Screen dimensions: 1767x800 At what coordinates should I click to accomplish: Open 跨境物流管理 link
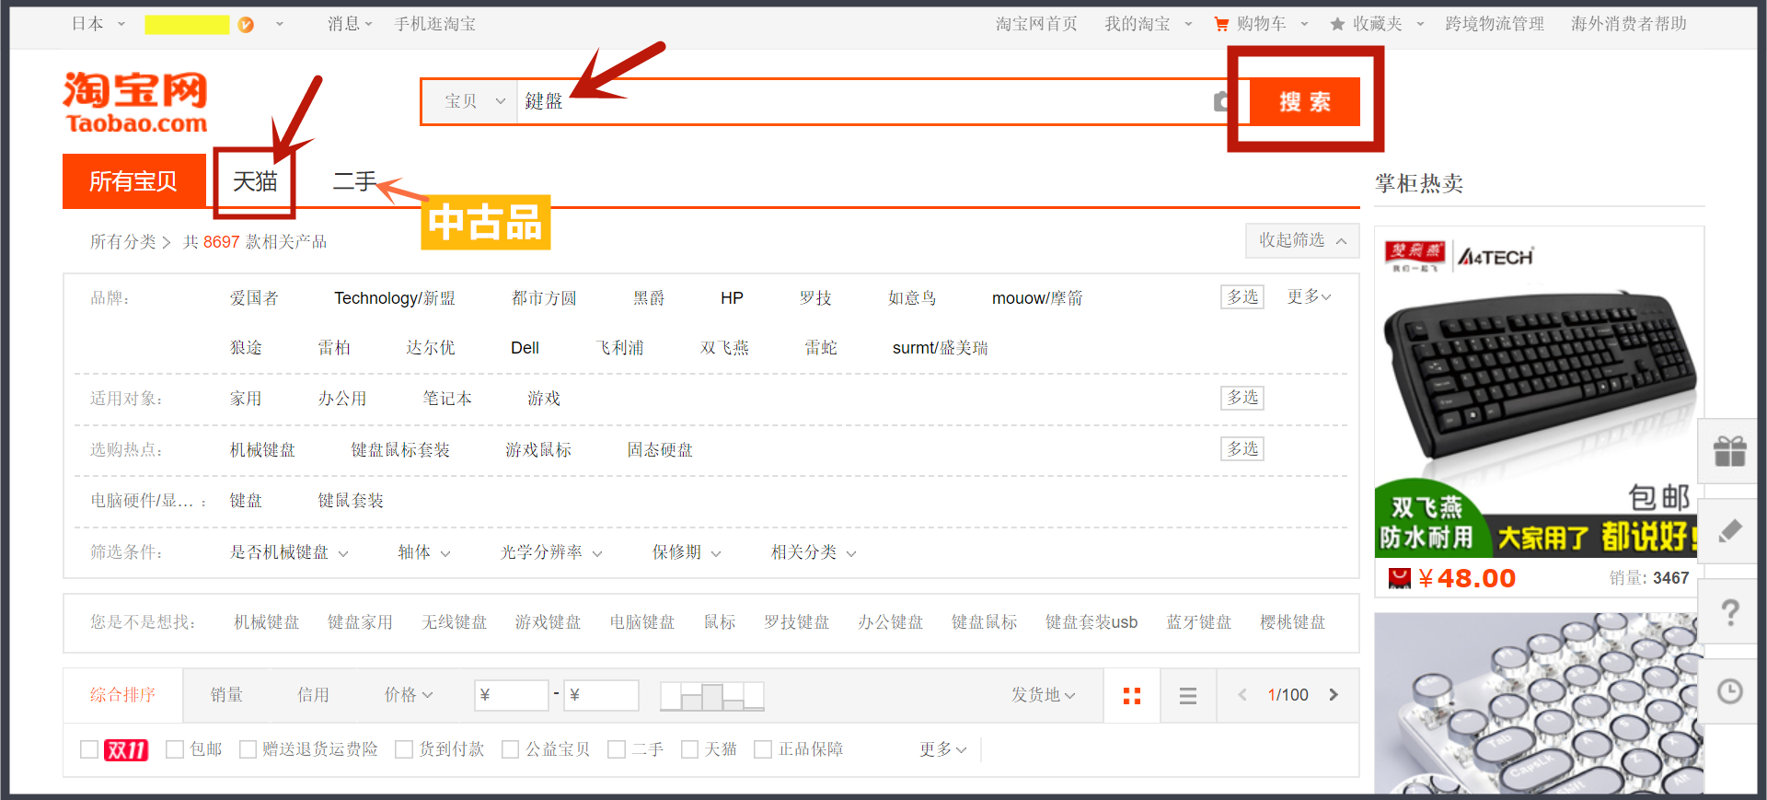coord(1495,24)
